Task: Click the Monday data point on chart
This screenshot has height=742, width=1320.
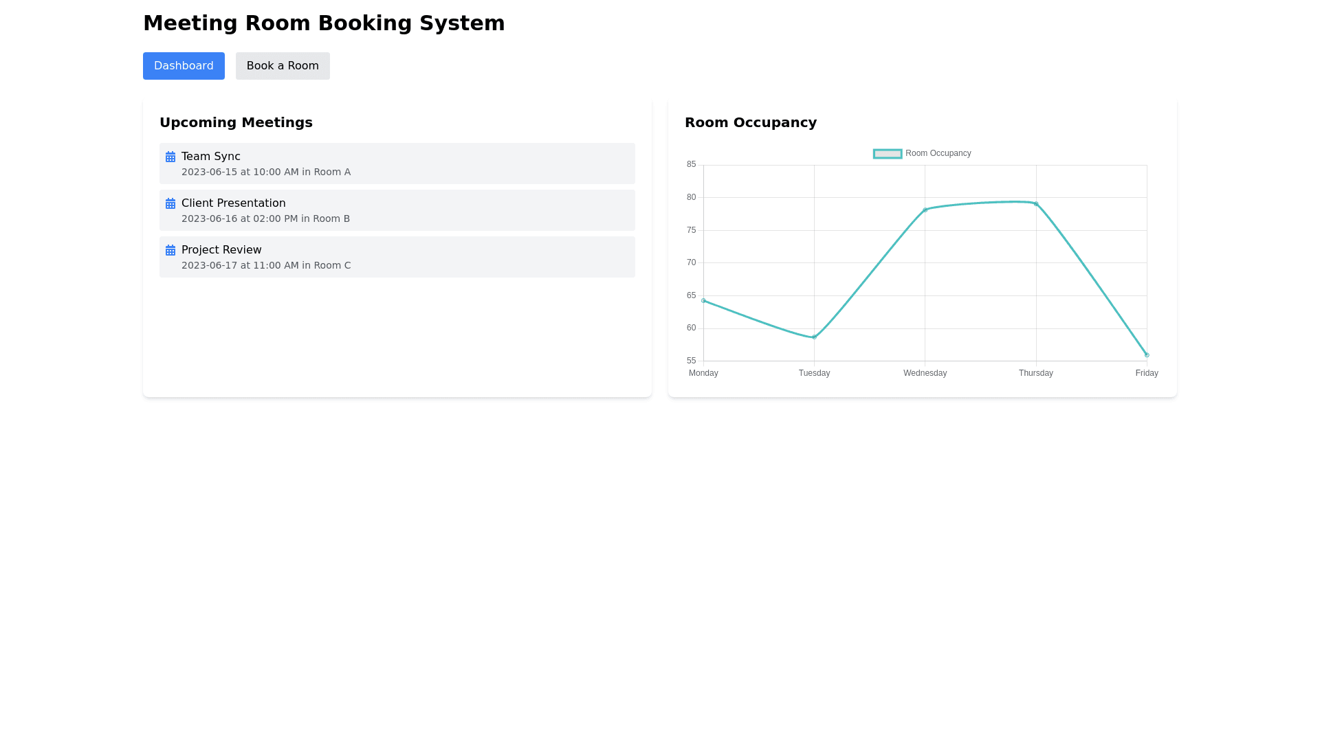Action: coord(703,300)
